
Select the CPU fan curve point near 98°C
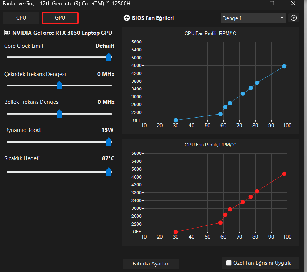(284, 66)
